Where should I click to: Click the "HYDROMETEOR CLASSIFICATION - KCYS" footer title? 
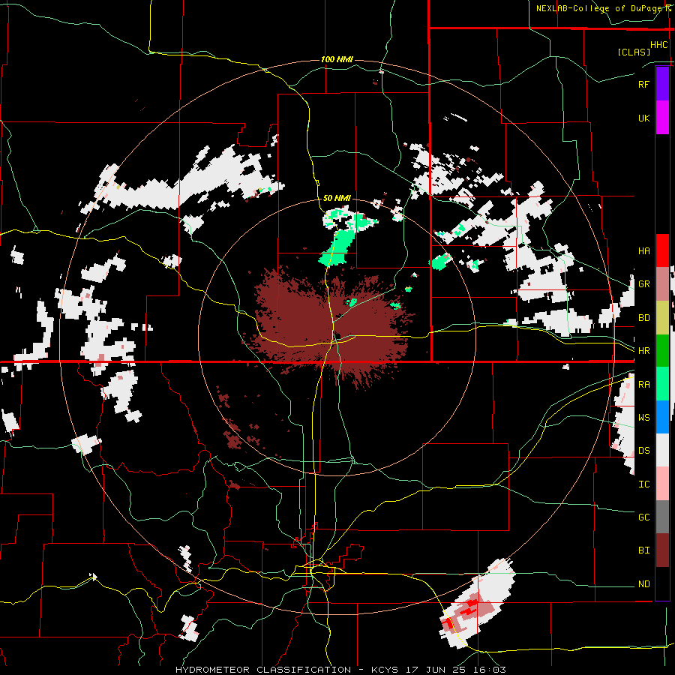[289, 670]
